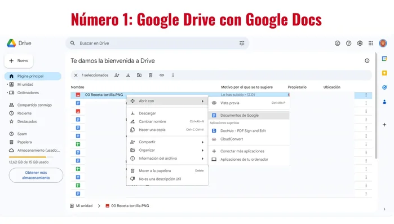Screen dimensions: 394x224
Task: Clear the current selection with X
Action: (x=76, y=75)
